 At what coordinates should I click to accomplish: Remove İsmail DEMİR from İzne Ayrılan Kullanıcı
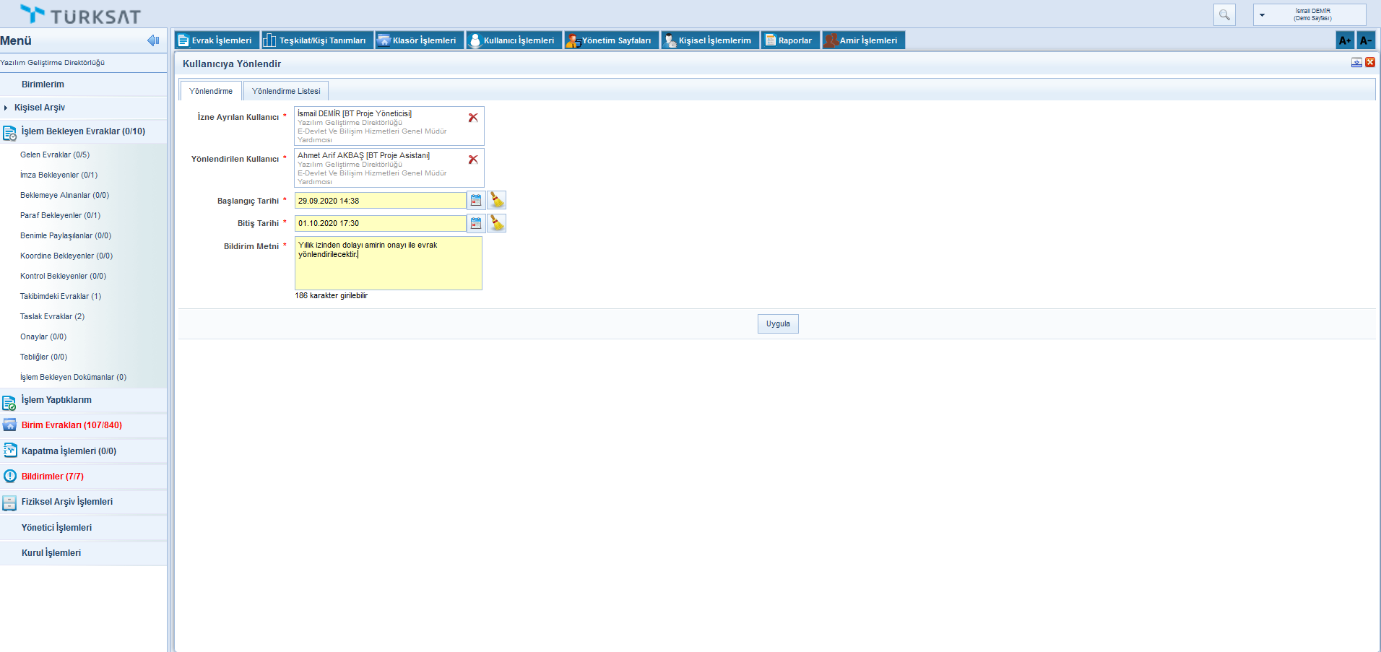(473, 118)
